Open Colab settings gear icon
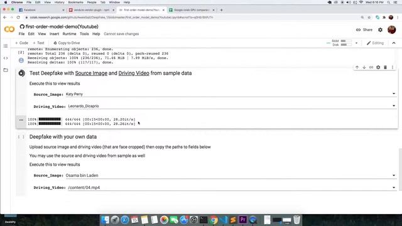Viewport: 402px width, 226px height. (x=380, y=30)
